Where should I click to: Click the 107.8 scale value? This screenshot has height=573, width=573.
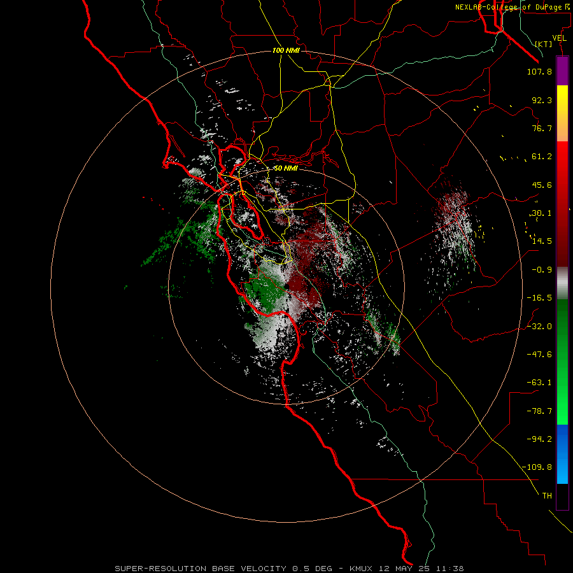[539, 71]
